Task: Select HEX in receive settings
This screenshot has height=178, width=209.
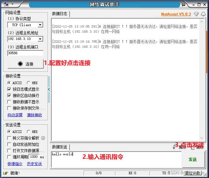Action: [x=32, y=83]
